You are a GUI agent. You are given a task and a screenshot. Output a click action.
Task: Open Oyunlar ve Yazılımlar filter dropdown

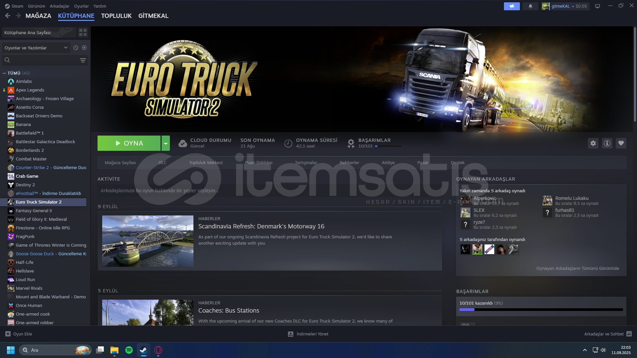[x=36, y=48]
